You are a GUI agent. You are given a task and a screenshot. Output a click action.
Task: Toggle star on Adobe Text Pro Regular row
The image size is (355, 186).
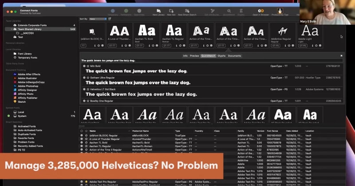(x=86, y=182)
